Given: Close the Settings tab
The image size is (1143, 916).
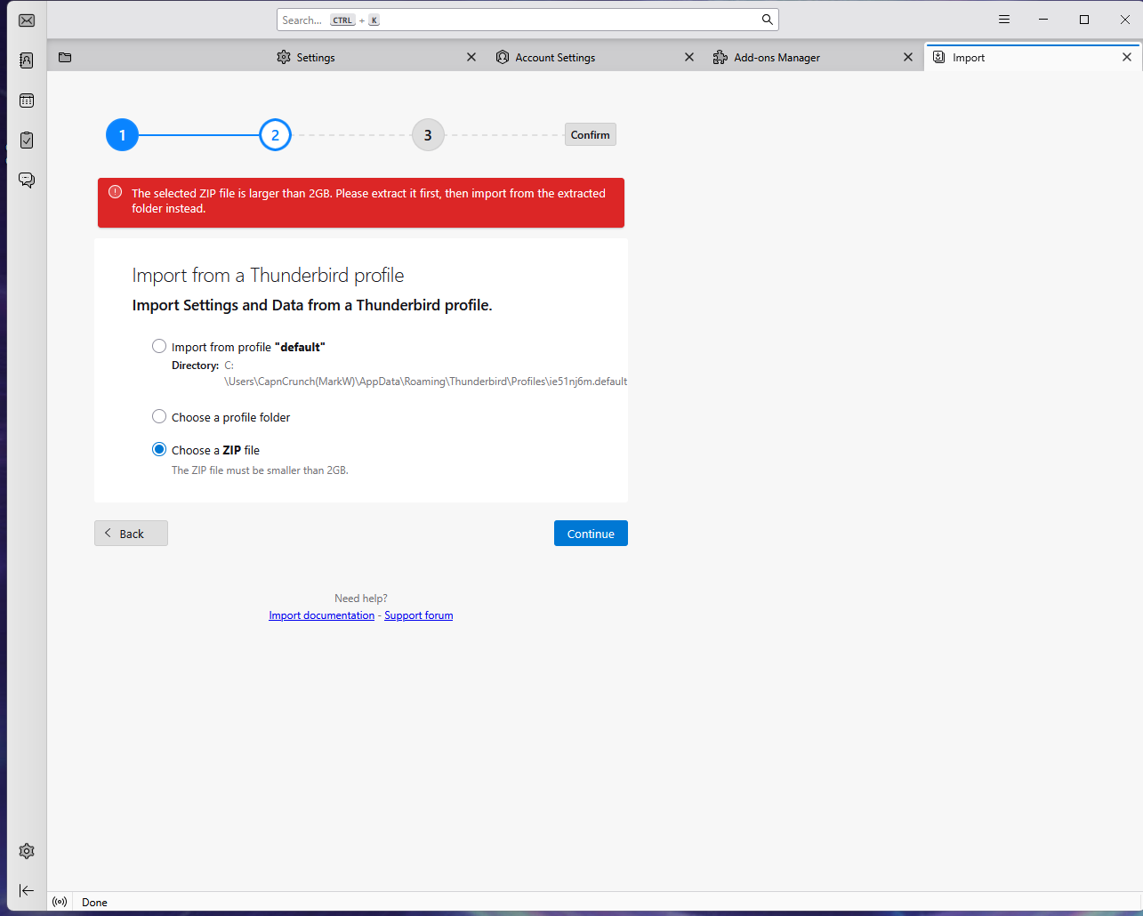Looking at the screenshot, I should (471, 57).
